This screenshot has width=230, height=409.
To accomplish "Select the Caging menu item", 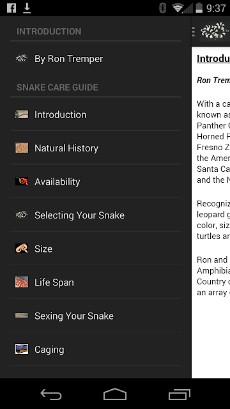I will (96, 350).
